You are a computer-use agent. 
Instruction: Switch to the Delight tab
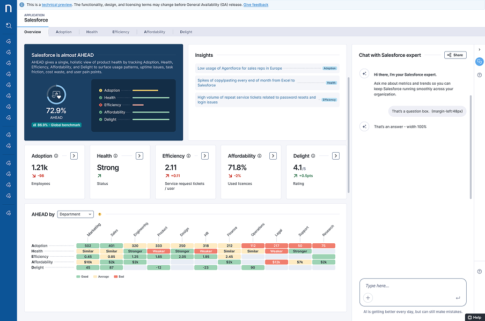(186, 32)
